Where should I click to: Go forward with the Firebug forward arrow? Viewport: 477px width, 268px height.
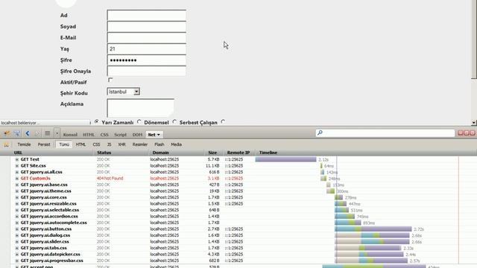point(37,133)
